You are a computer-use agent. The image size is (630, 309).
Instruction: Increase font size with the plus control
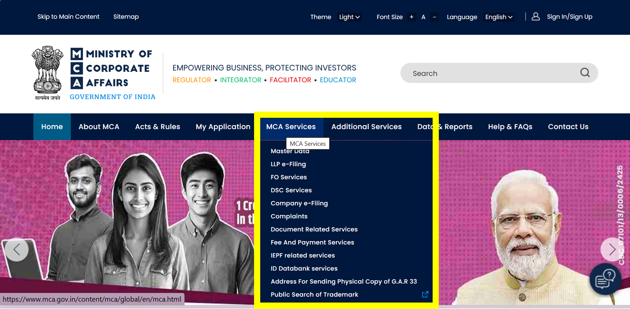(411, 17)
